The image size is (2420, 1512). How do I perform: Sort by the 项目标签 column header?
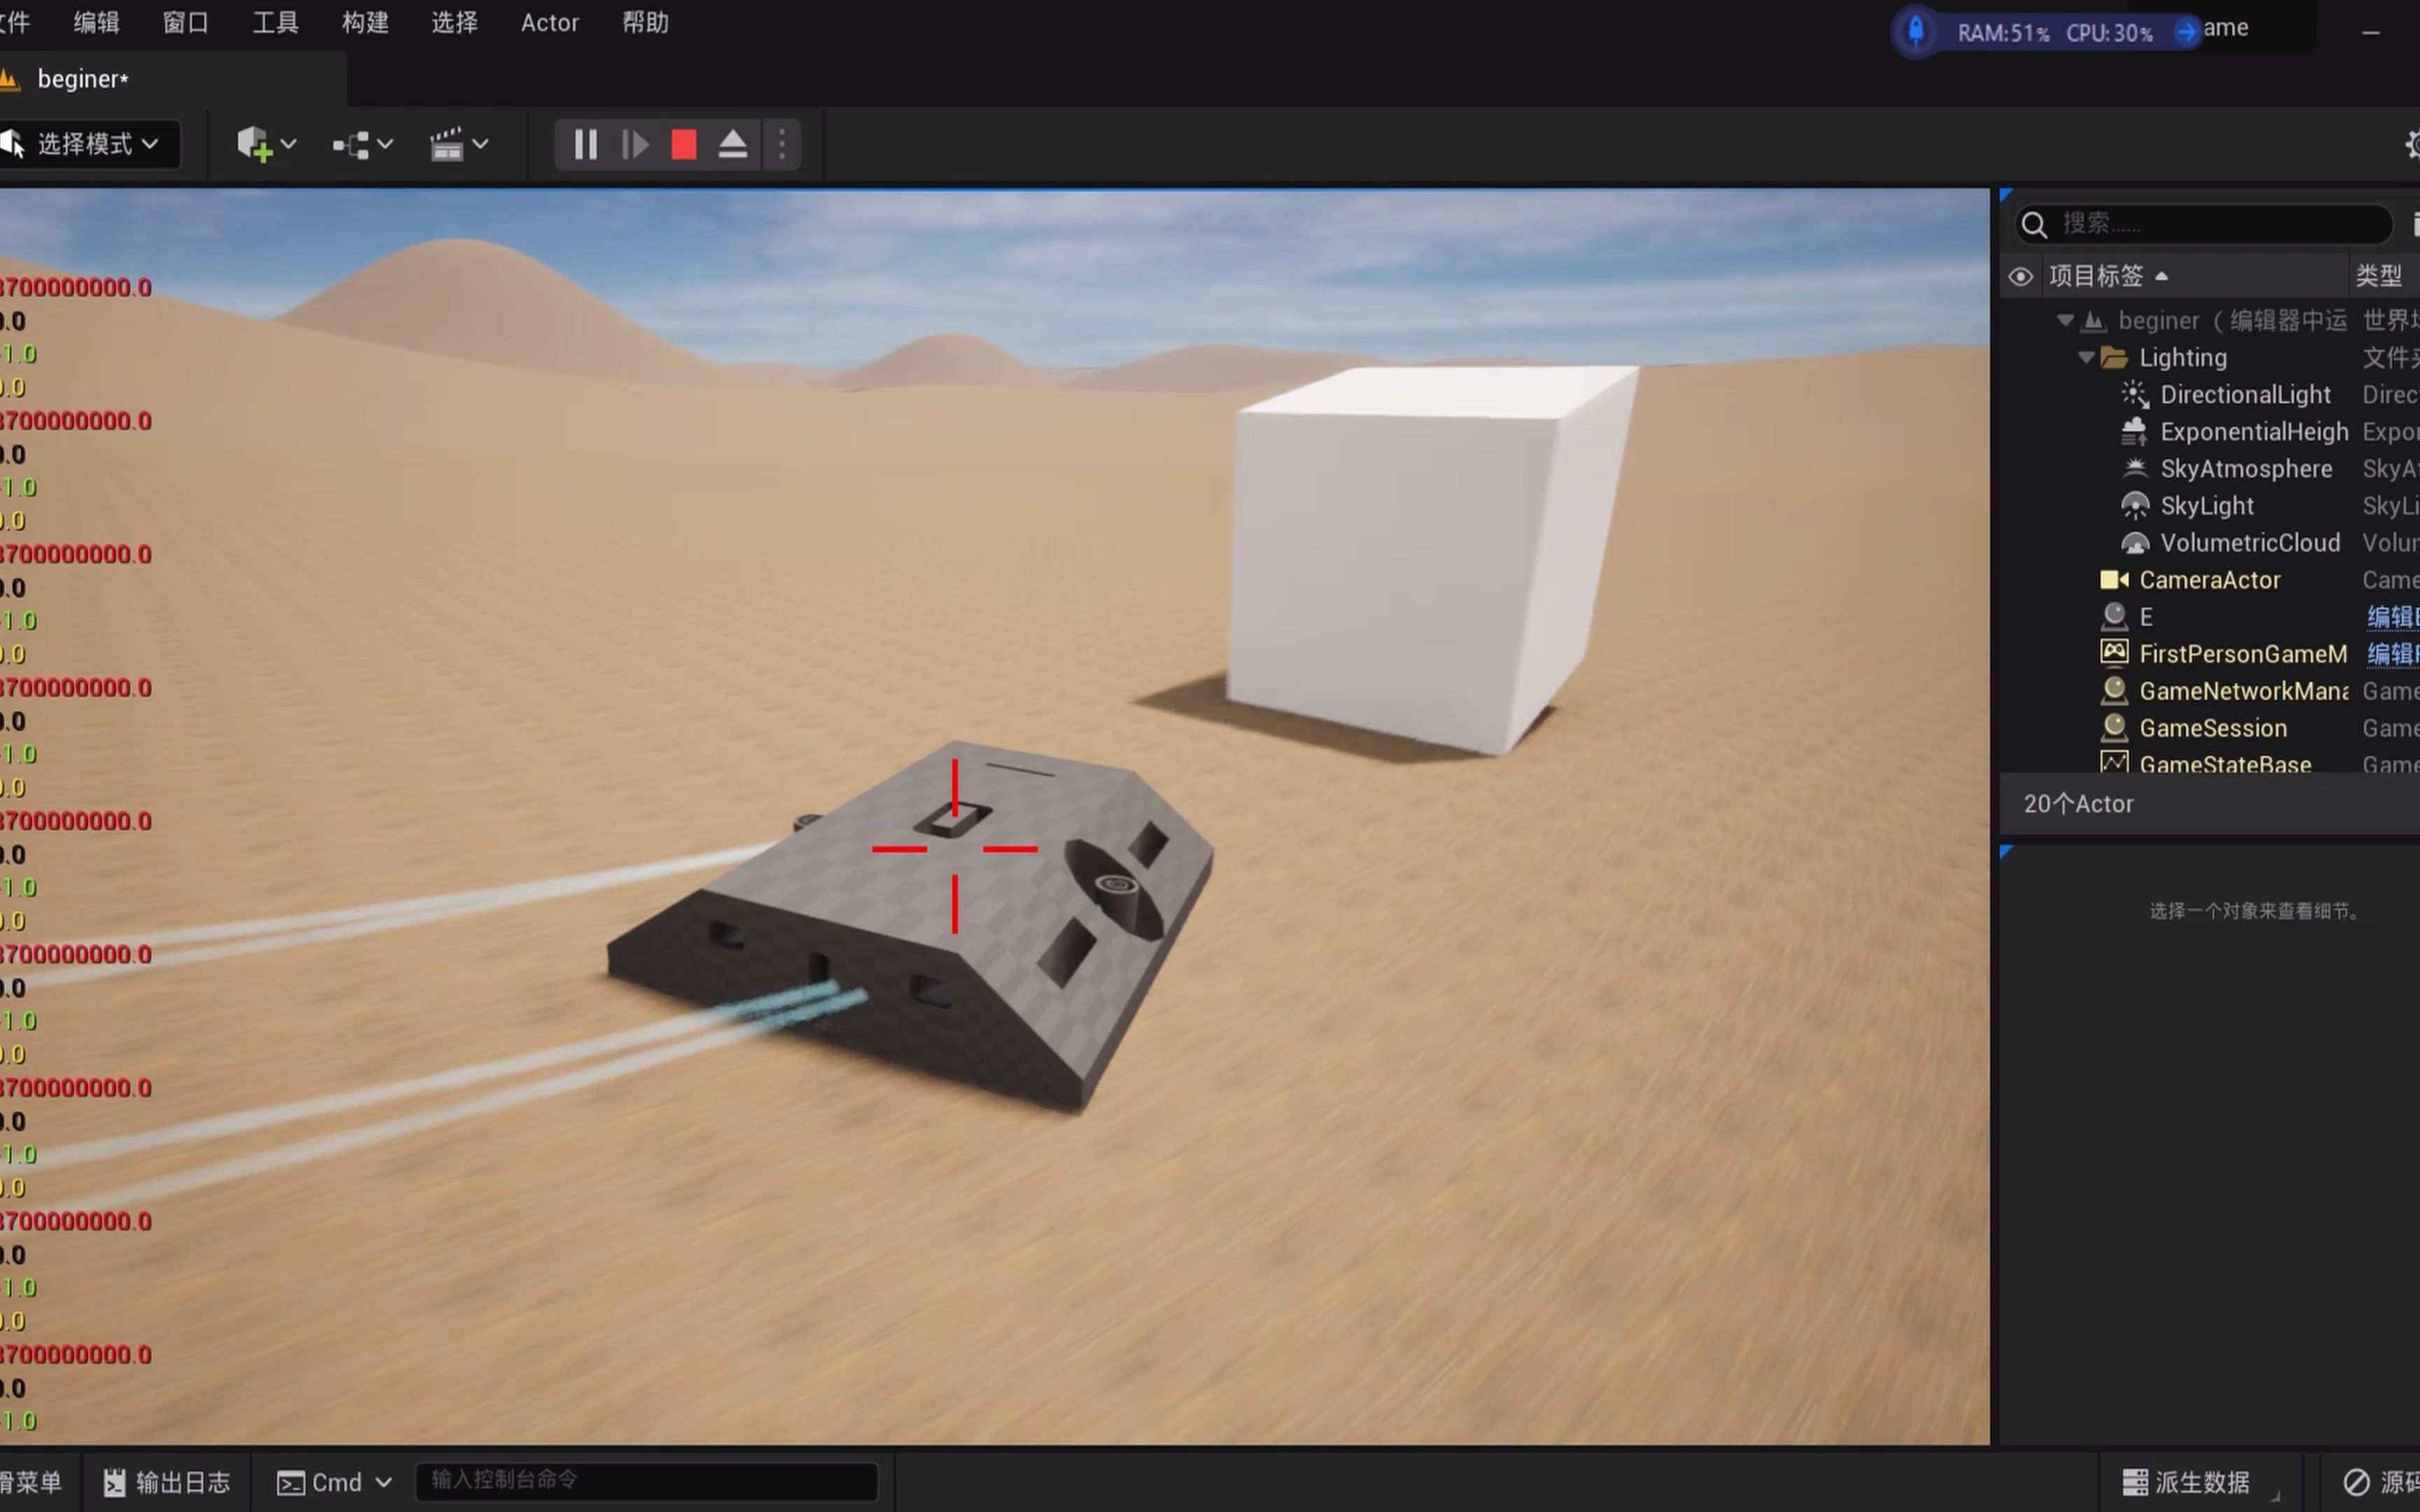pos(2097,277)
